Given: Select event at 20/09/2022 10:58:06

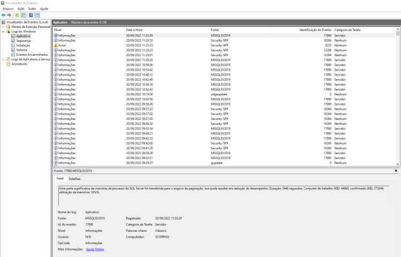Looking at the screenshot, I should pos(224,65).
